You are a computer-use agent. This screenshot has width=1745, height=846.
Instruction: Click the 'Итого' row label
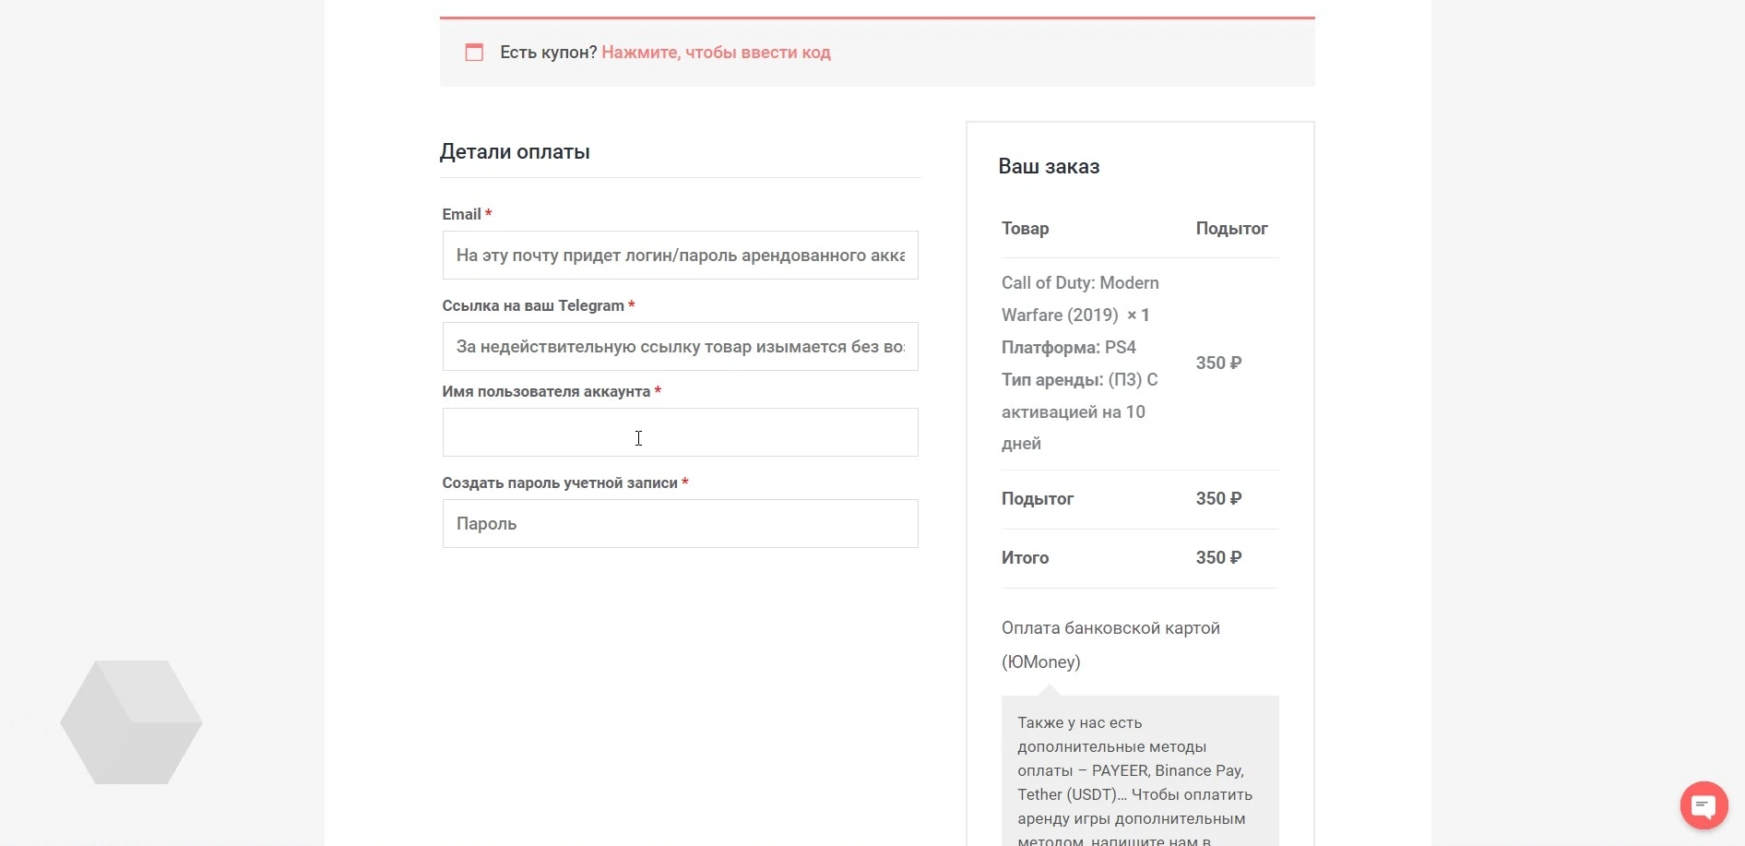(1026, 558)
